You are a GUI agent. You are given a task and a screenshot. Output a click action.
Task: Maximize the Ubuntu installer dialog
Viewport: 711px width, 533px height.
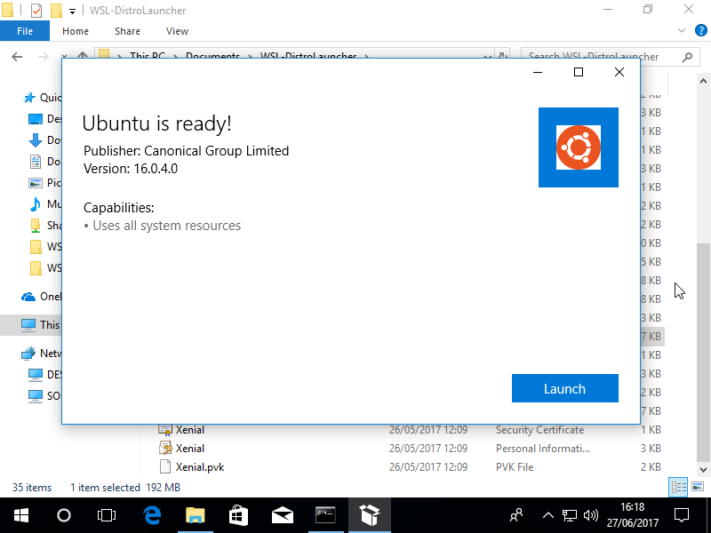point(579,72)
